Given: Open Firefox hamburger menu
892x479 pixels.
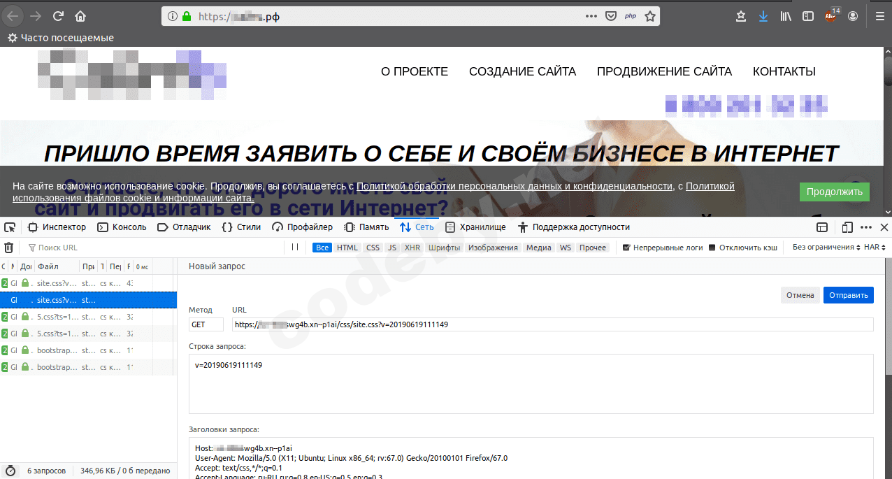Looking at the screenshot, I should [879, 16].
